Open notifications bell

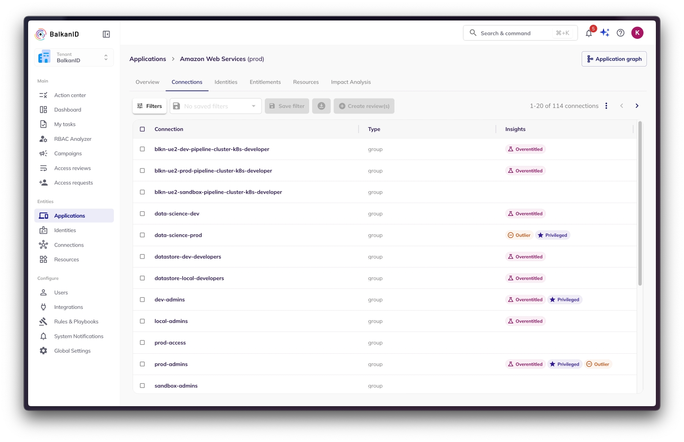589,33
